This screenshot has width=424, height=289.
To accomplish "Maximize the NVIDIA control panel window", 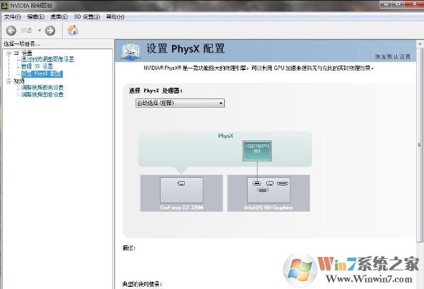I will (x=398, y=4).
